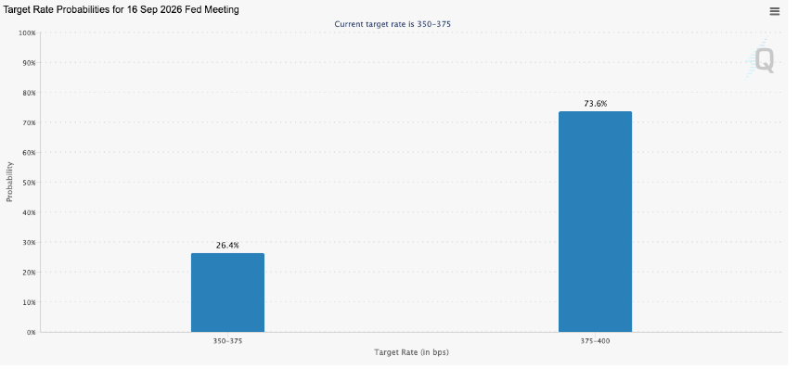Click the 375-400 x-axis category label

pos(595,341)
